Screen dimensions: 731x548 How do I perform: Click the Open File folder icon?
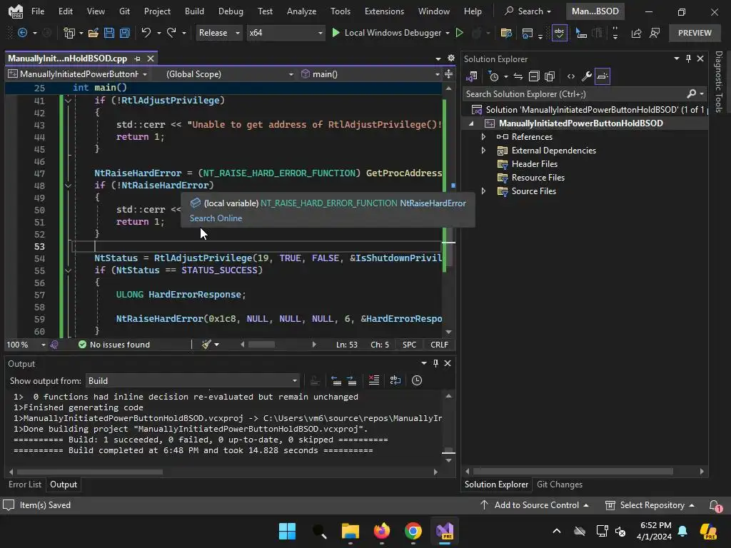click(94, 33)
